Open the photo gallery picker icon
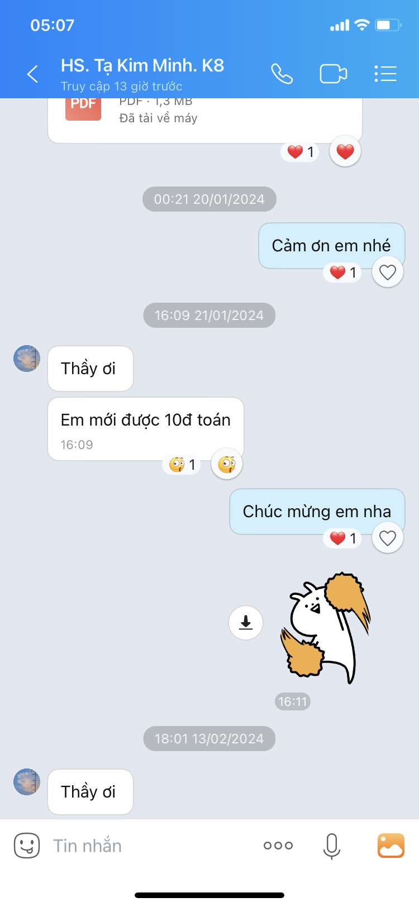The image size is (419, 907). coord(391,846)
